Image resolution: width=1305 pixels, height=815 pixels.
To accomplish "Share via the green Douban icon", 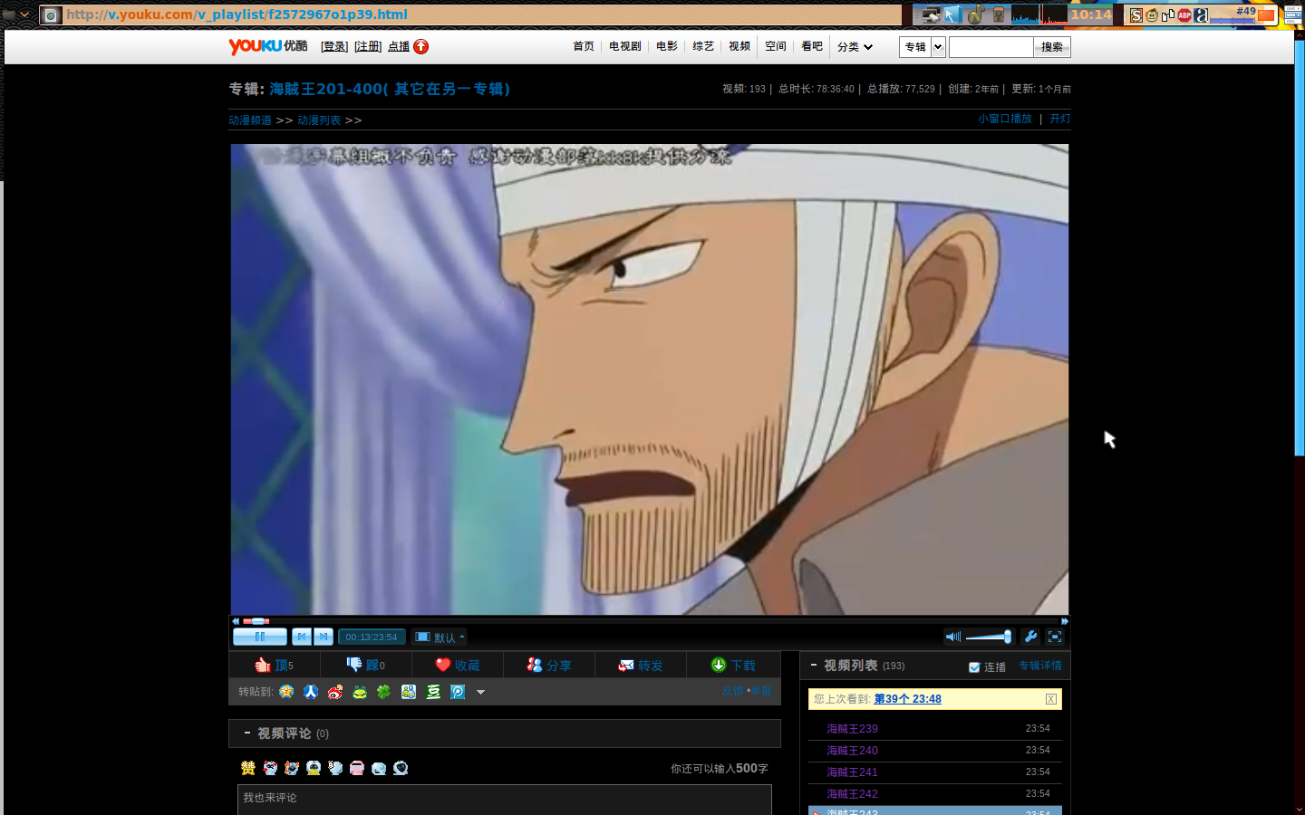I will pos(433,692).
